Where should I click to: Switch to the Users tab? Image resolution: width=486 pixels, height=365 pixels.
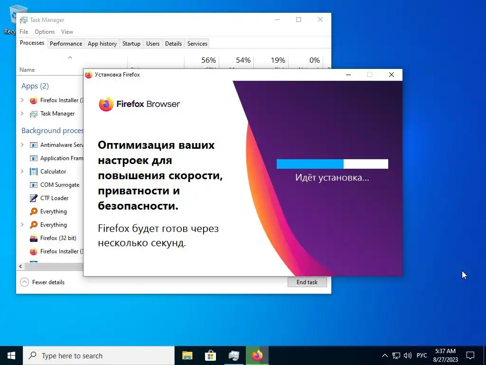pos(153,44)
